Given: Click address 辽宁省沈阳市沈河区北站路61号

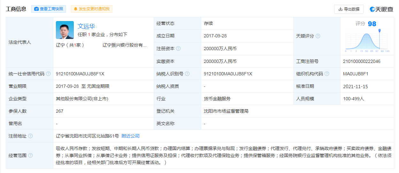Looking at the screenshot, I should click(x=87, y=136).
